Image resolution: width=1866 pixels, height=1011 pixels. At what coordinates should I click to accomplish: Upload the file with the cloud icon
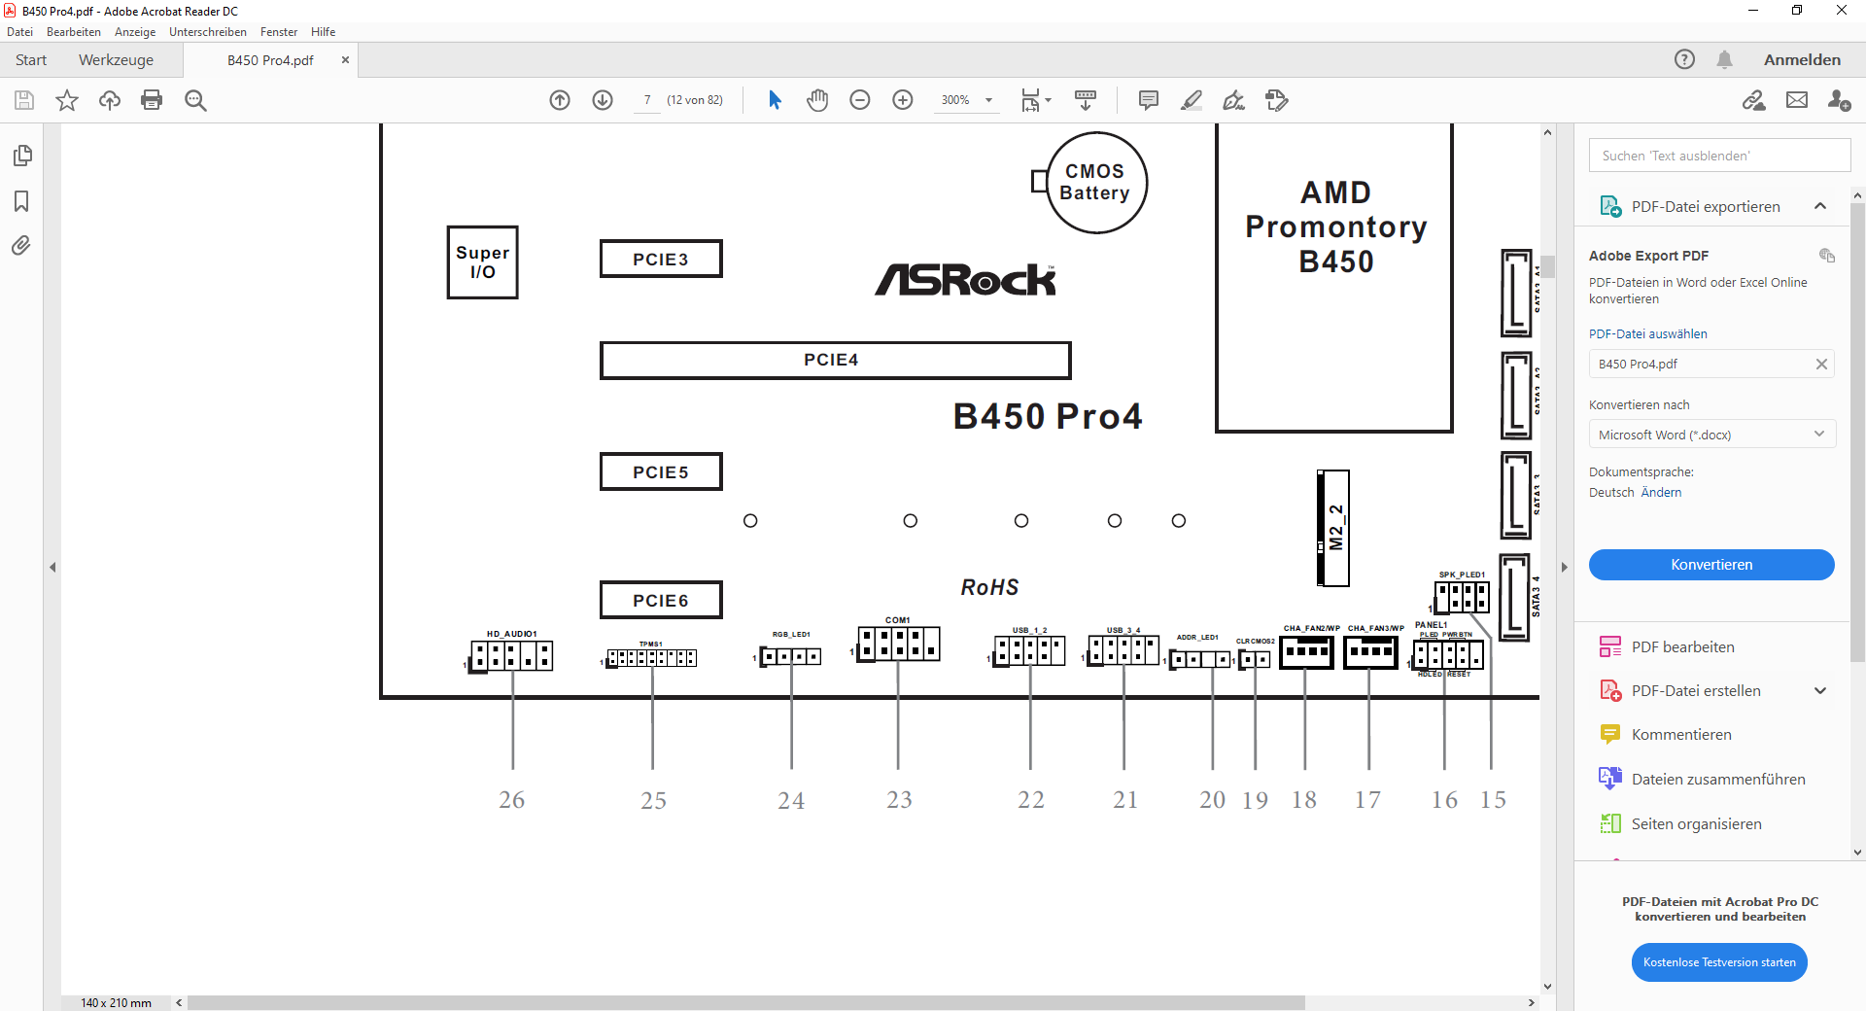pyautogui.click(x=110, y=100)
